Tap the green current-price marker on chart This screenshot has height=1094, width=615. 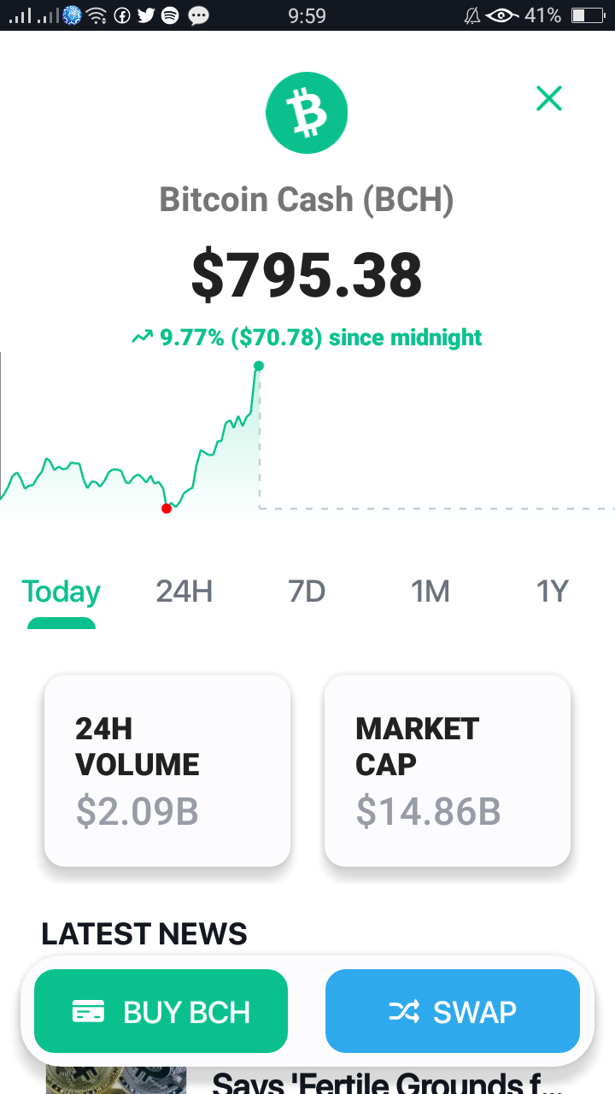(x=259, y=366)
